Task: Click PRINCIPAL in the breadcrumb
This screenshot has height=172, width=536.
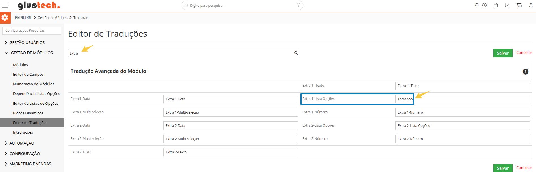Action: coord(23,18)
